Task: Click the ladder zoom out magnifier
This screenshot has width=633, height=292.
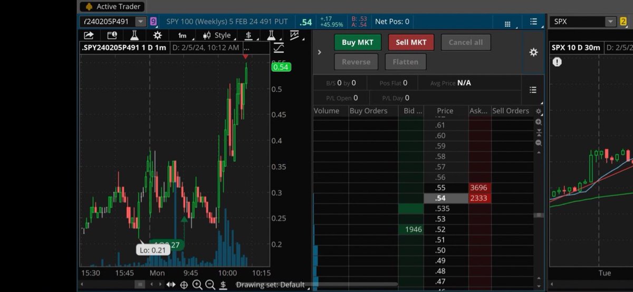Action: coord(539,143)
